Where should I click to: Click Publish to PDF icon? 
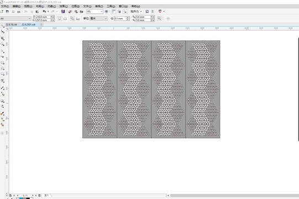pyautogui.click(x=81, y=12)
